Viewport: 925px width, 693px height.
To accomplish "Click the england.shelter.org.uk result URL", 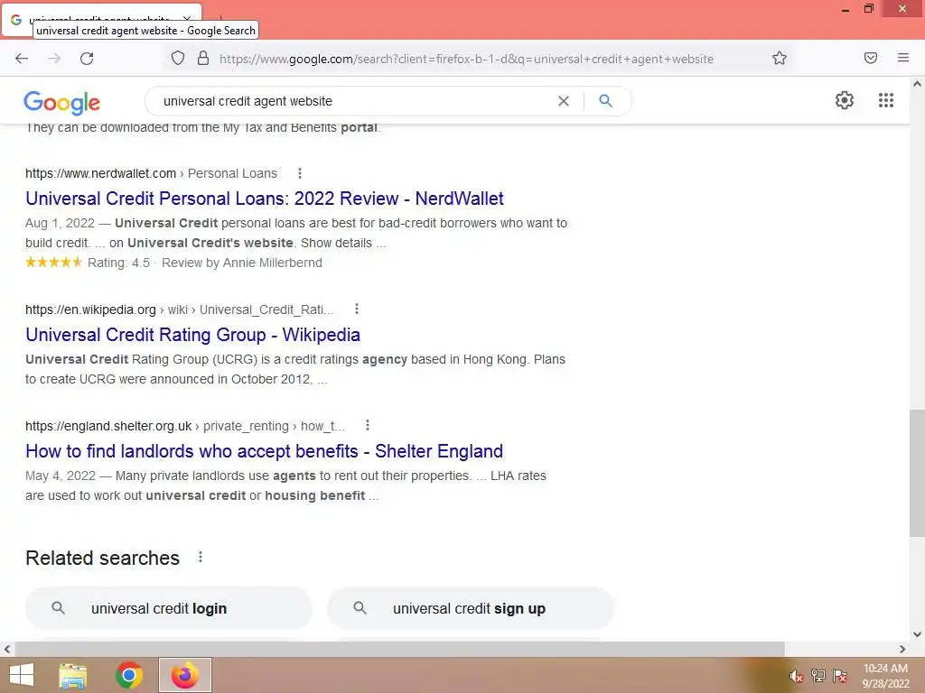I will point(108,426).
